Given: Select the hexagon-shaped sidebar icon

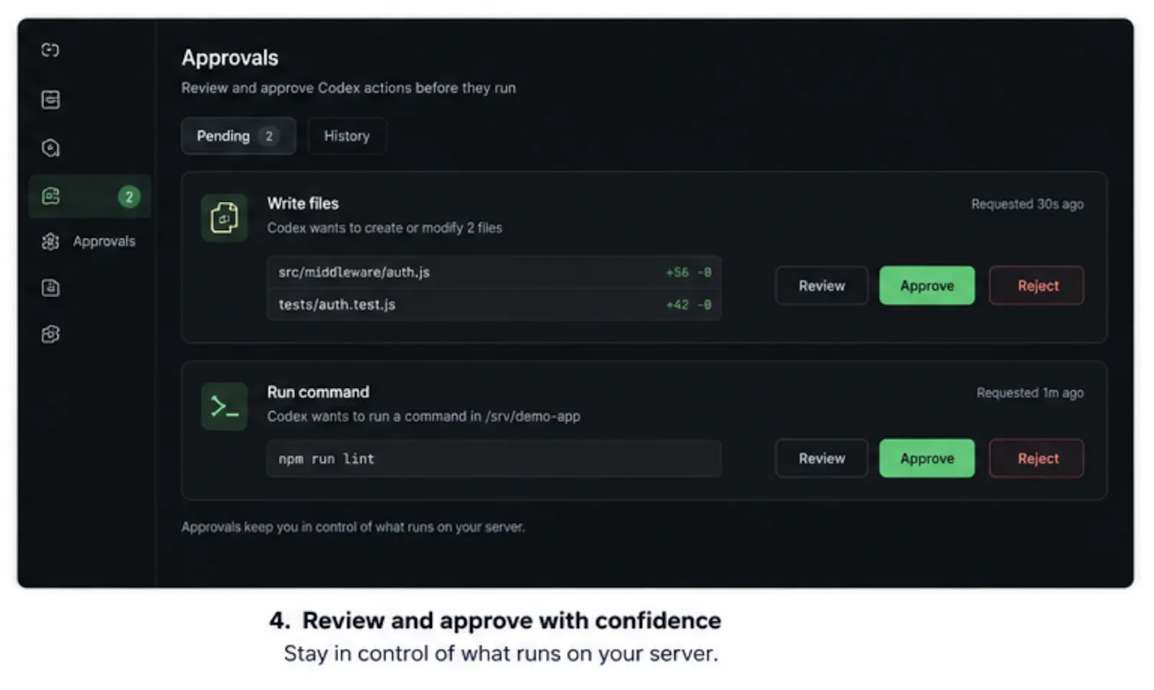Looking at the screenshot, I should pos(50,148).
